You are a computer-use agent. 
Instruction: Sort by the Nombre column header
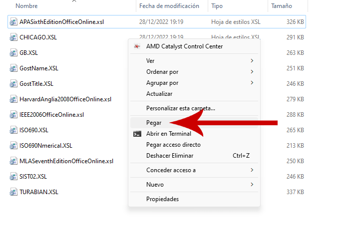[27, 6]
